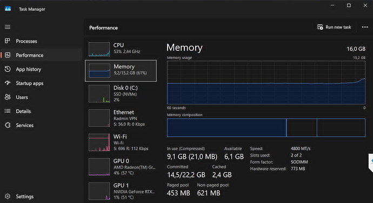Open the hamburger navigation menu
Image resolution: width=373 pixels, height=203 pixels.
pyautogui.click(x=8, y=27)
